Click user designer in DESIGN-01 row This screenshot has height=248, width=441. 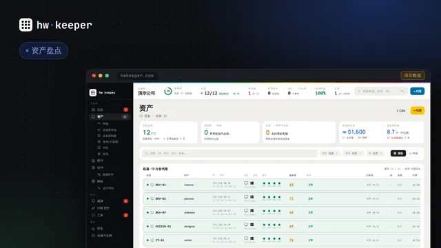189,227
